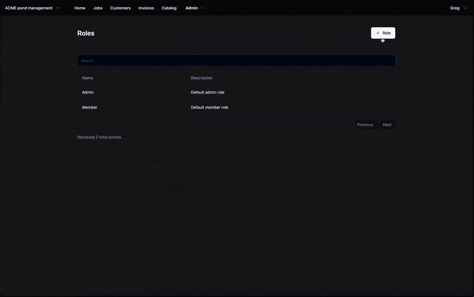The height and width of the screenshot is (297, 474).
Task: Click the 'Default member role' description
Action: pyautogui.click(x=210, y=107)
